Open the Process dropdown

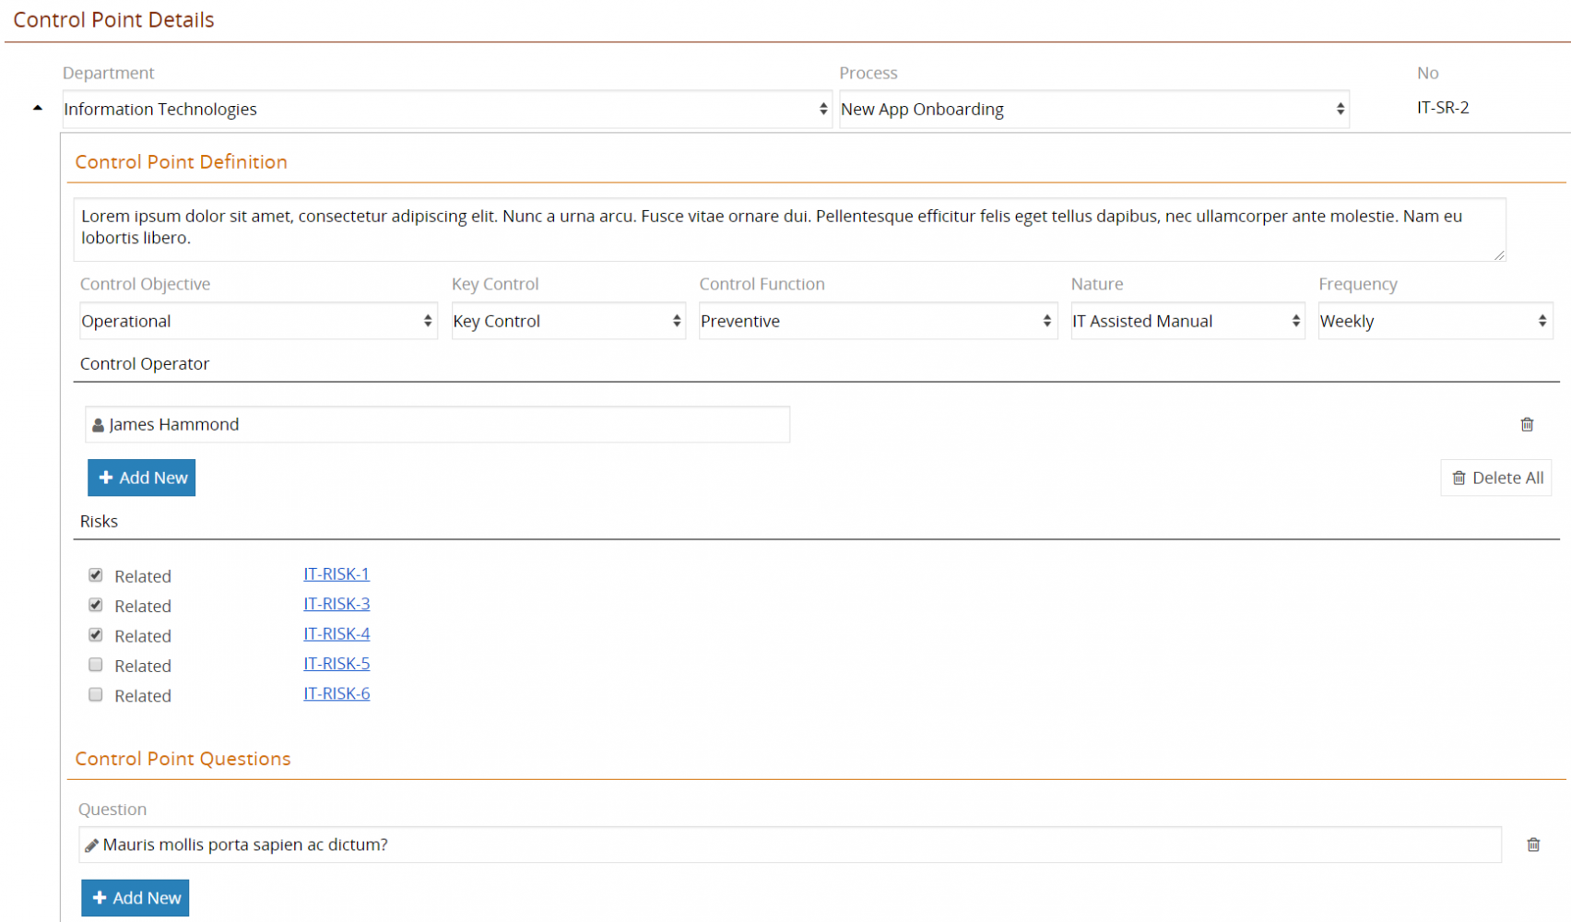1093,109
